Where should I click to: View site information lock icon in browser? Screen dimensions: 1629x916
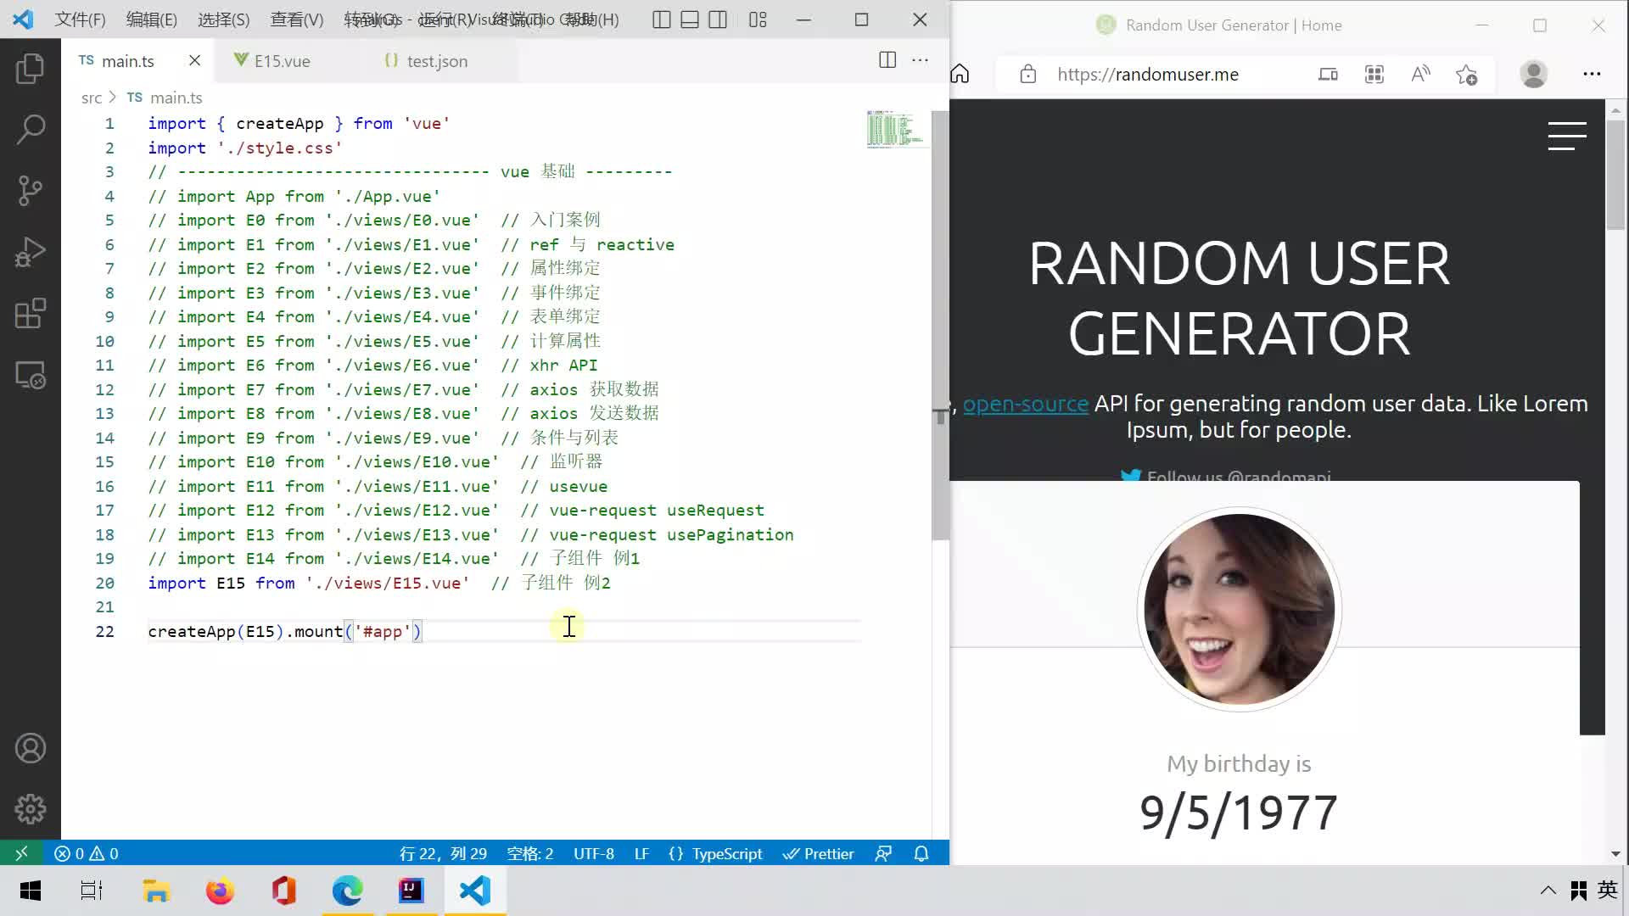coord(1028,74)
